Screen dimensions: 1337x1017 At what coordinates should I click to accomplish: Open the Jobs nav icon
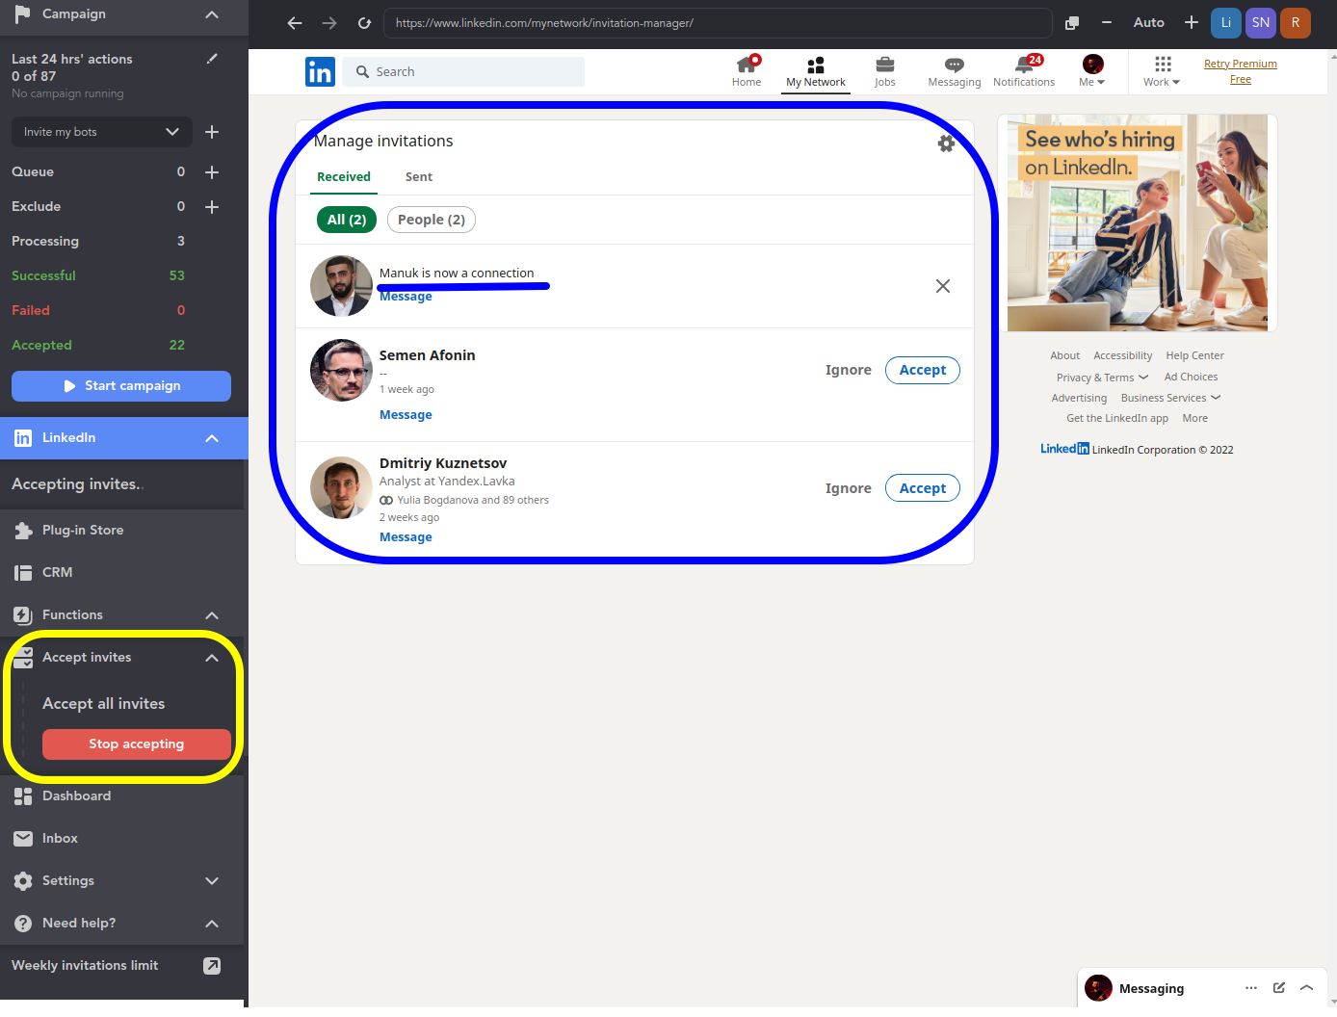point(885,71)
